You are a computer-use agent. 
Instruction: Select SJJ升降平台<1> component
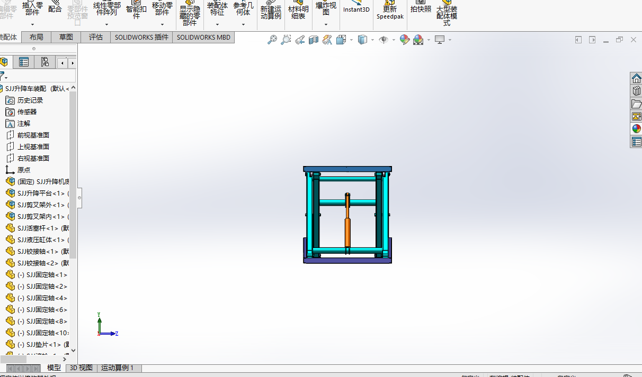pyautogui.click(x=37, y=193)
